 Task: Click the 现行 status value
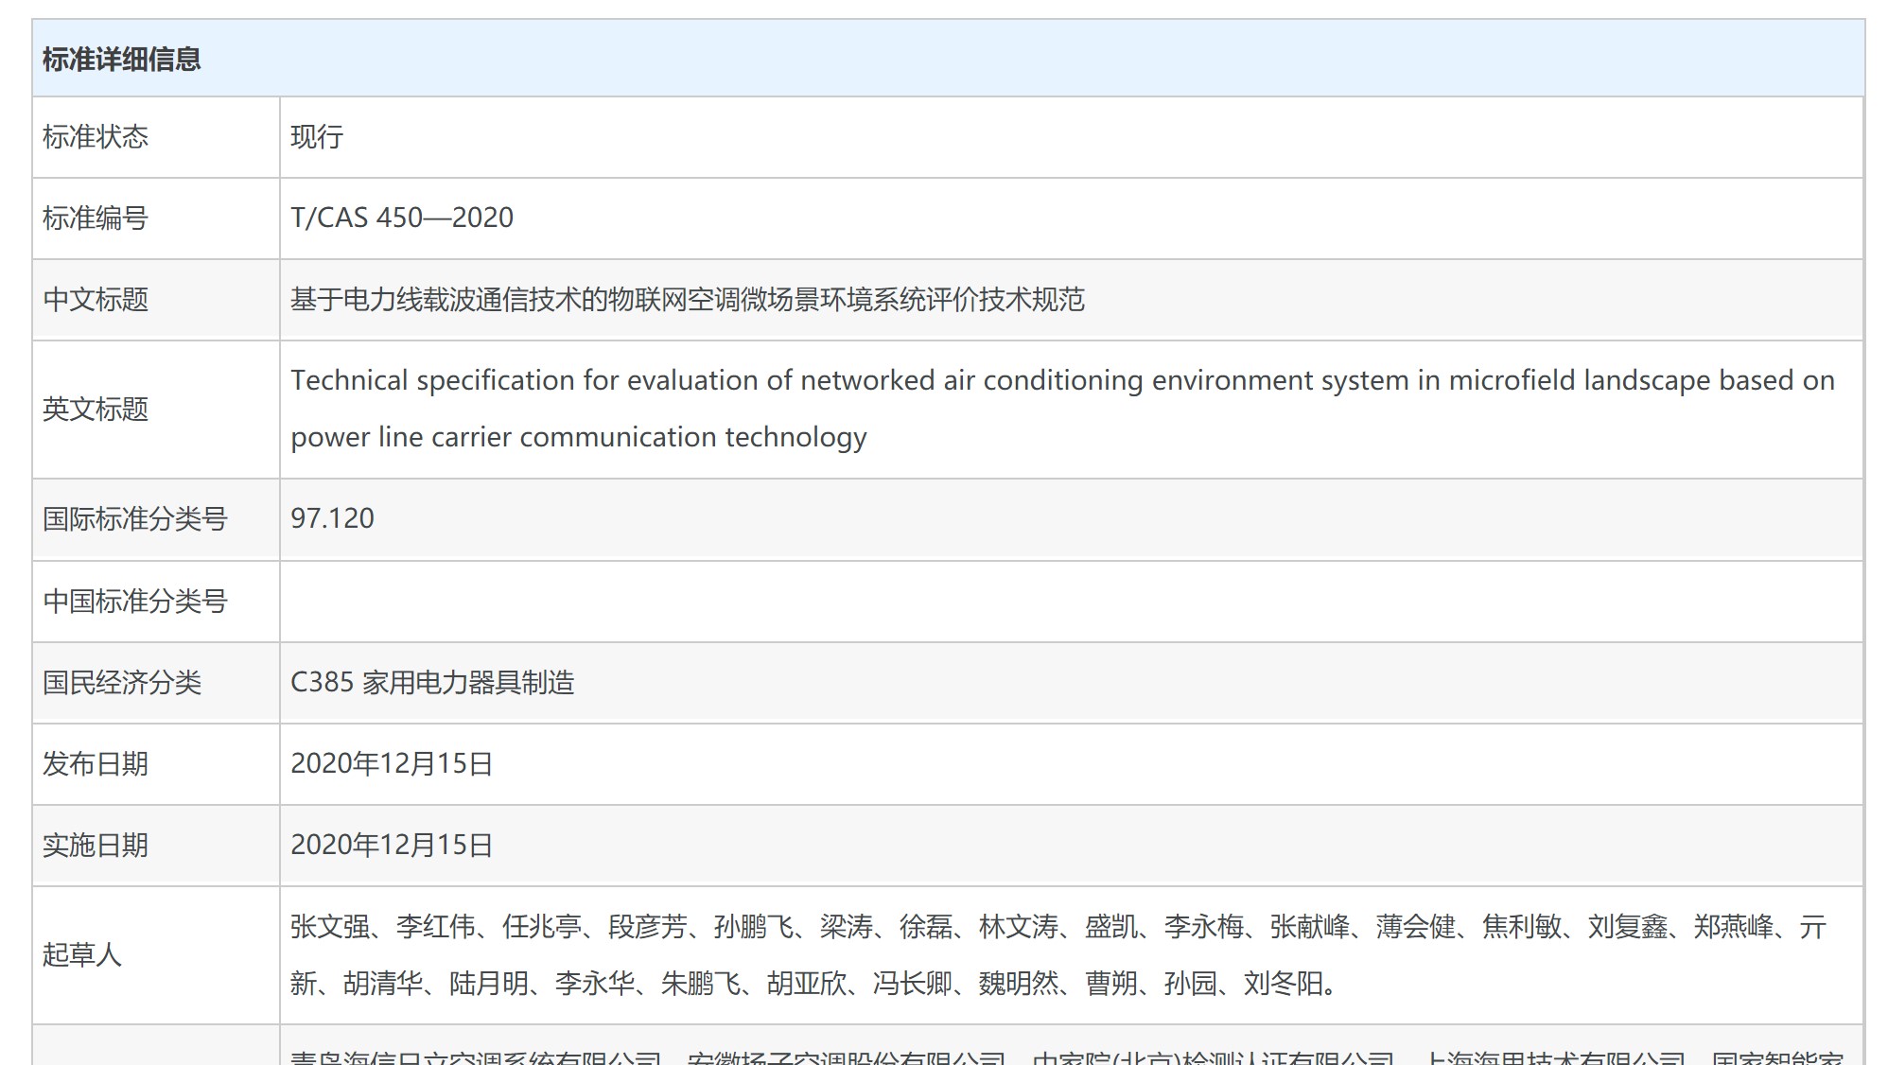click(x=317, y=137)
